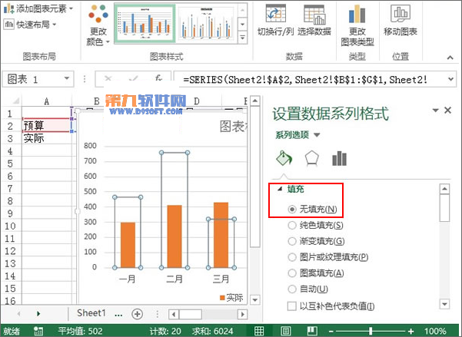Image resolution: width=462 pixels, height=337 pixels.
Task: Click cancel entry X icon
Action: [108, 78]
